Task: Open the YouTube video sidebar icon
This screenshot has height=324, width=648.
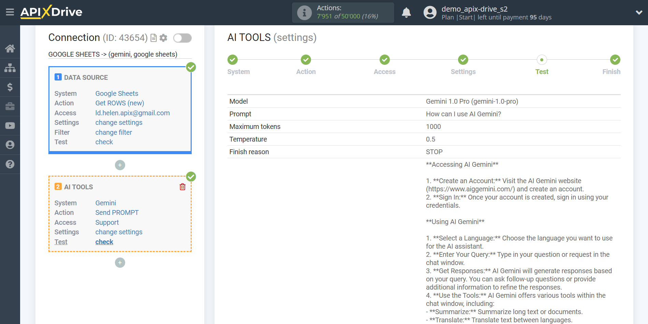Action: pos(10,126)
